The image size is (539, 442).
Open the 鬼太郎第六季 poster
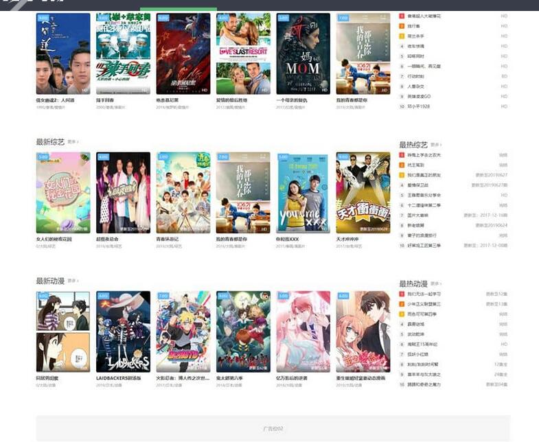[x=243, y=331]
